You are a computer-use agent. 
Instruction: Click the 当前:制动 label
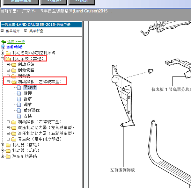point(14,47)
